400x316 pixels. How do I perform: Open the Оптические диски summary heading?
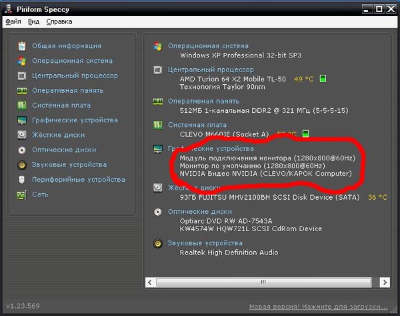tap(200, 211)
